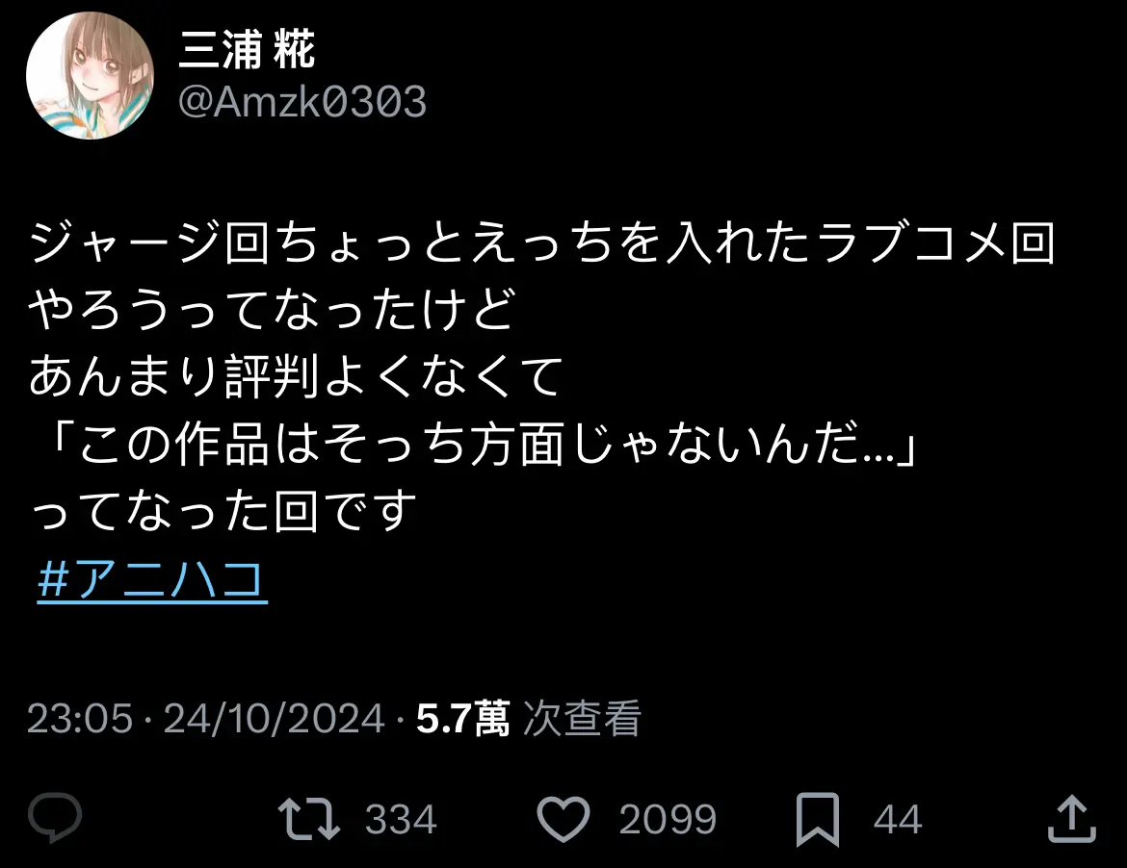Open the #アニハコ hashtag link

152,580
